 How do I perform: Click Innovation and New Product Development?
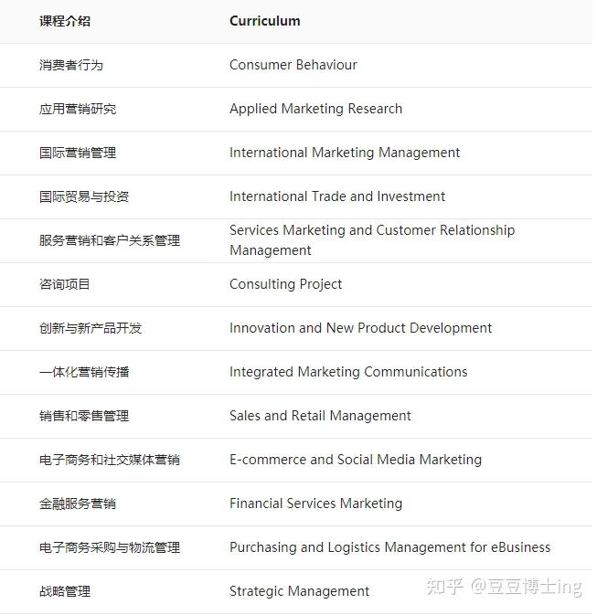361,328
